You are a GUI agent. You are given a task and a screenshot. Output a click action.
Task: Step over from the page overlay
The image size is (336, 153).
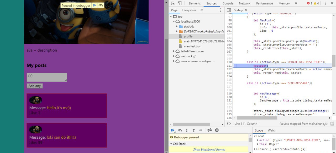(101, 5)
